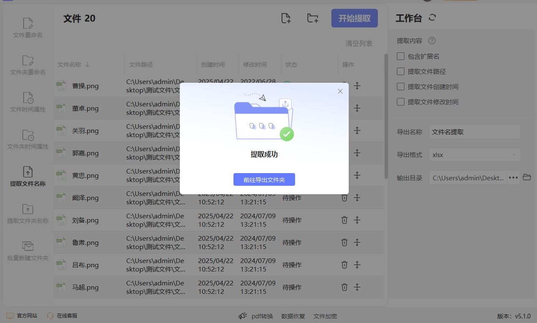Click the 前往导出文件夹 button
Image resolution: width=537 pixels, height=323 pixels.
[x=264, y=179]
